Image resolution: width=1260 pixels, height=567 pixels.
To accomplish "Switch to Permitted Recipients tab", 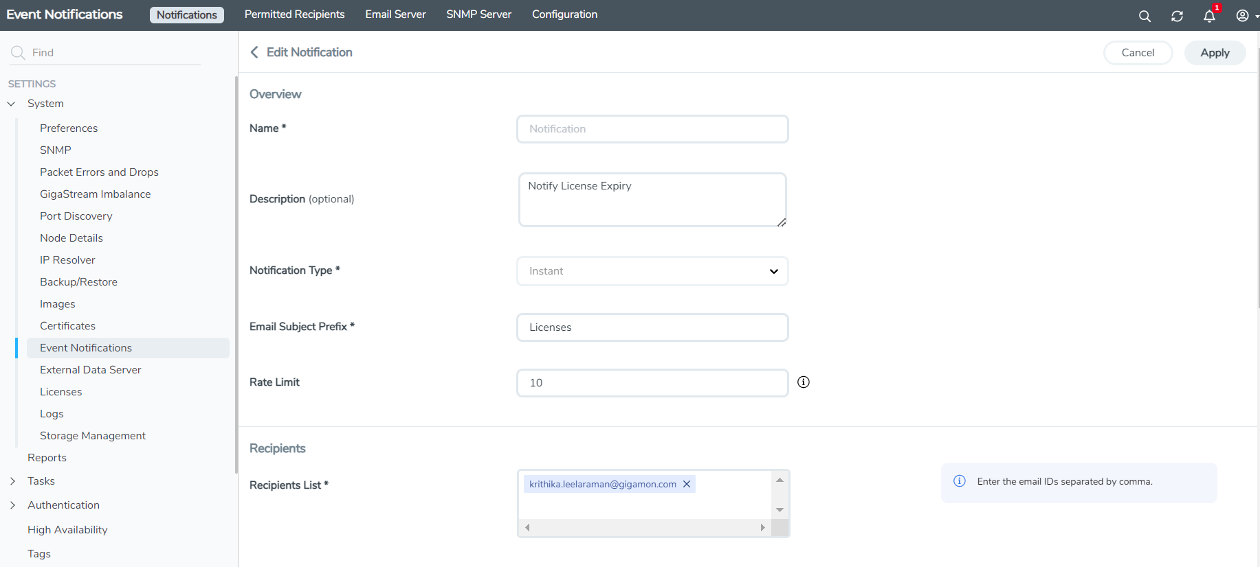I will click(294, 14).
